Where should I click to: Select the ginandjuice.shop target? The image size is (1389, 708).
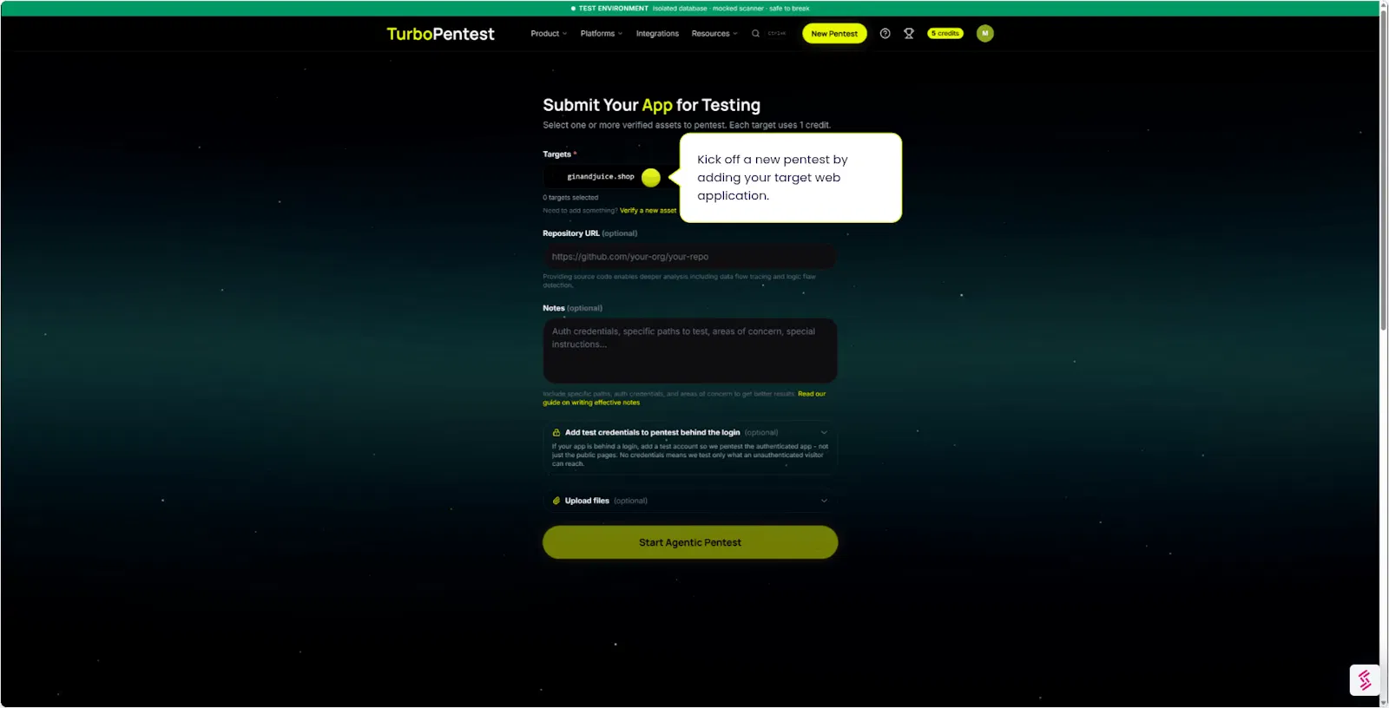point(601,177)
